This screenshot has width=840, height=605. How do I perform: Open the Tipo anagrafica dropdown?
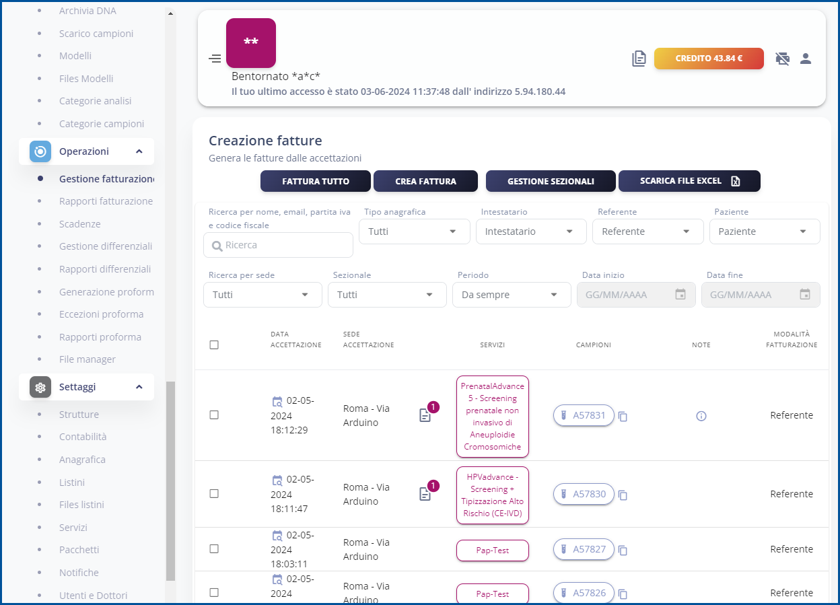pos(414,232)
